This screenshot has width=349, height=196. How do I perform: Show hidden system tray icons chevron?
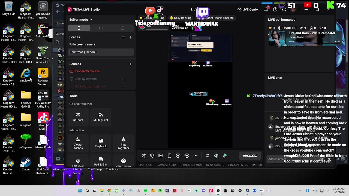coord(300,191)
